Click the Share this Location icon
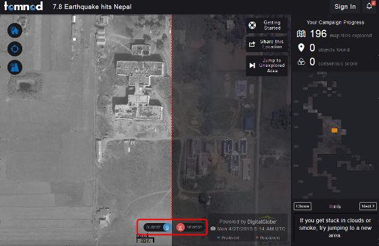Image resolution: width=379 pixels, height=246 pixels. pos(252,44)
